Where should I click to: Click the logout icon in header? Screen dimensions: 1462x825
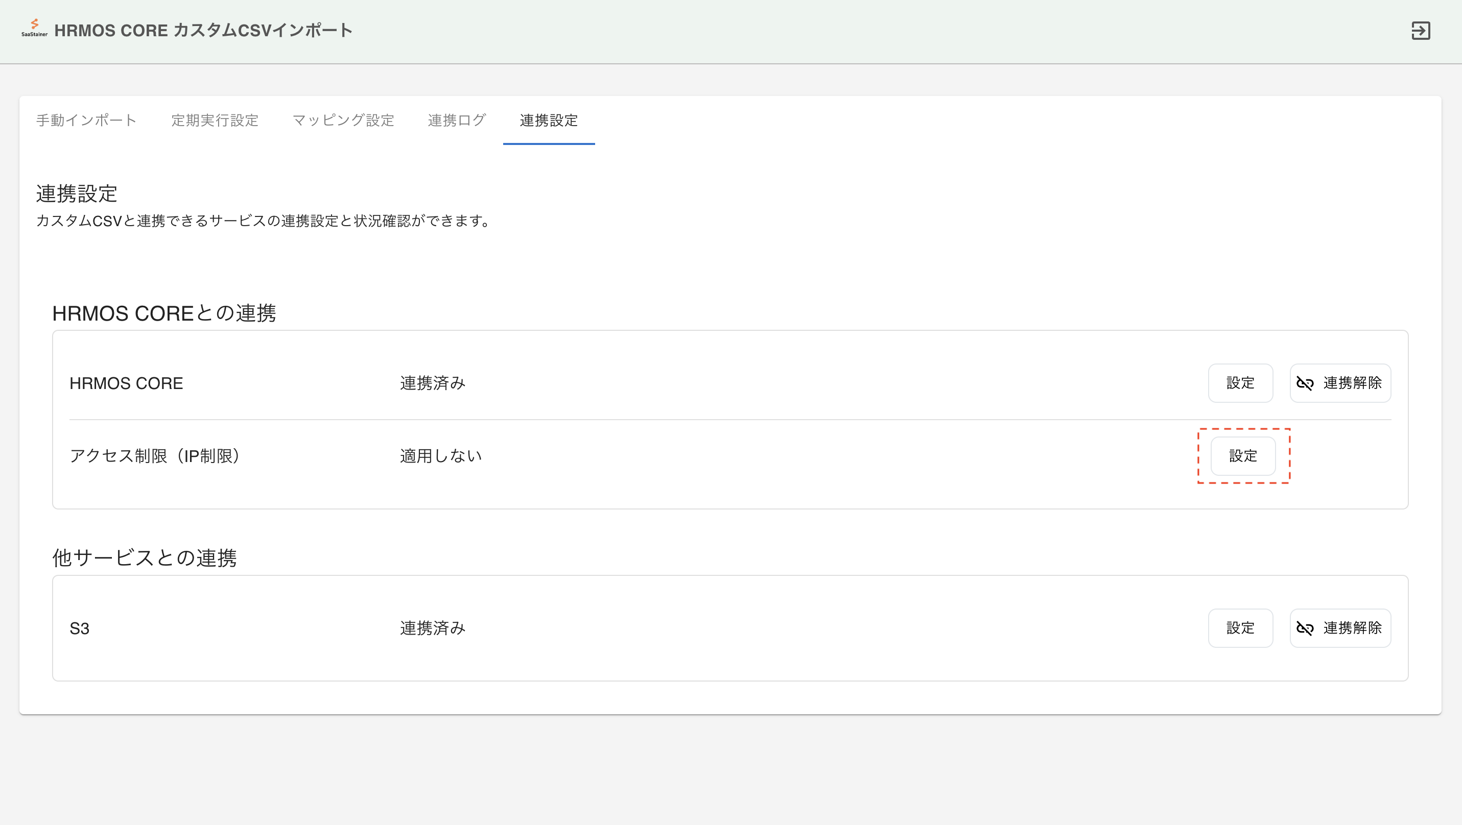pos(1420,31)
